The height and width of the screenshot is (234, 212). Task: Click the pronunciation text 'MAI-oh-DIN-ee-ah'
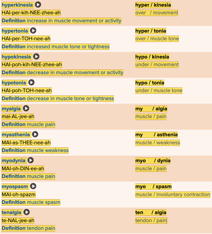pos(23,168)
